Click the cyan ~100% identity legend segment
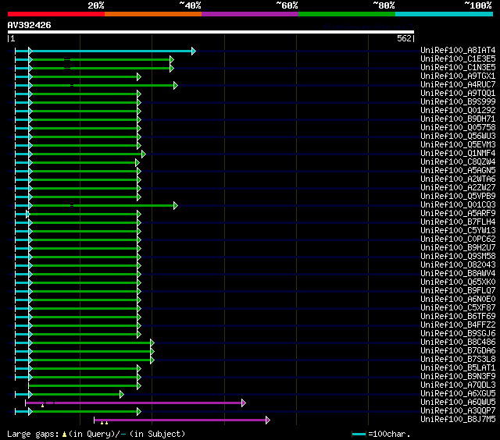Viewport: 500px width, 440px height. (445, 14)
